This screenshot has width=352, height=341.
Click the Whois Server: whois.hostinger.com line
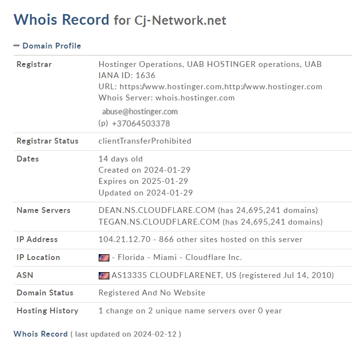coord(167,98)
